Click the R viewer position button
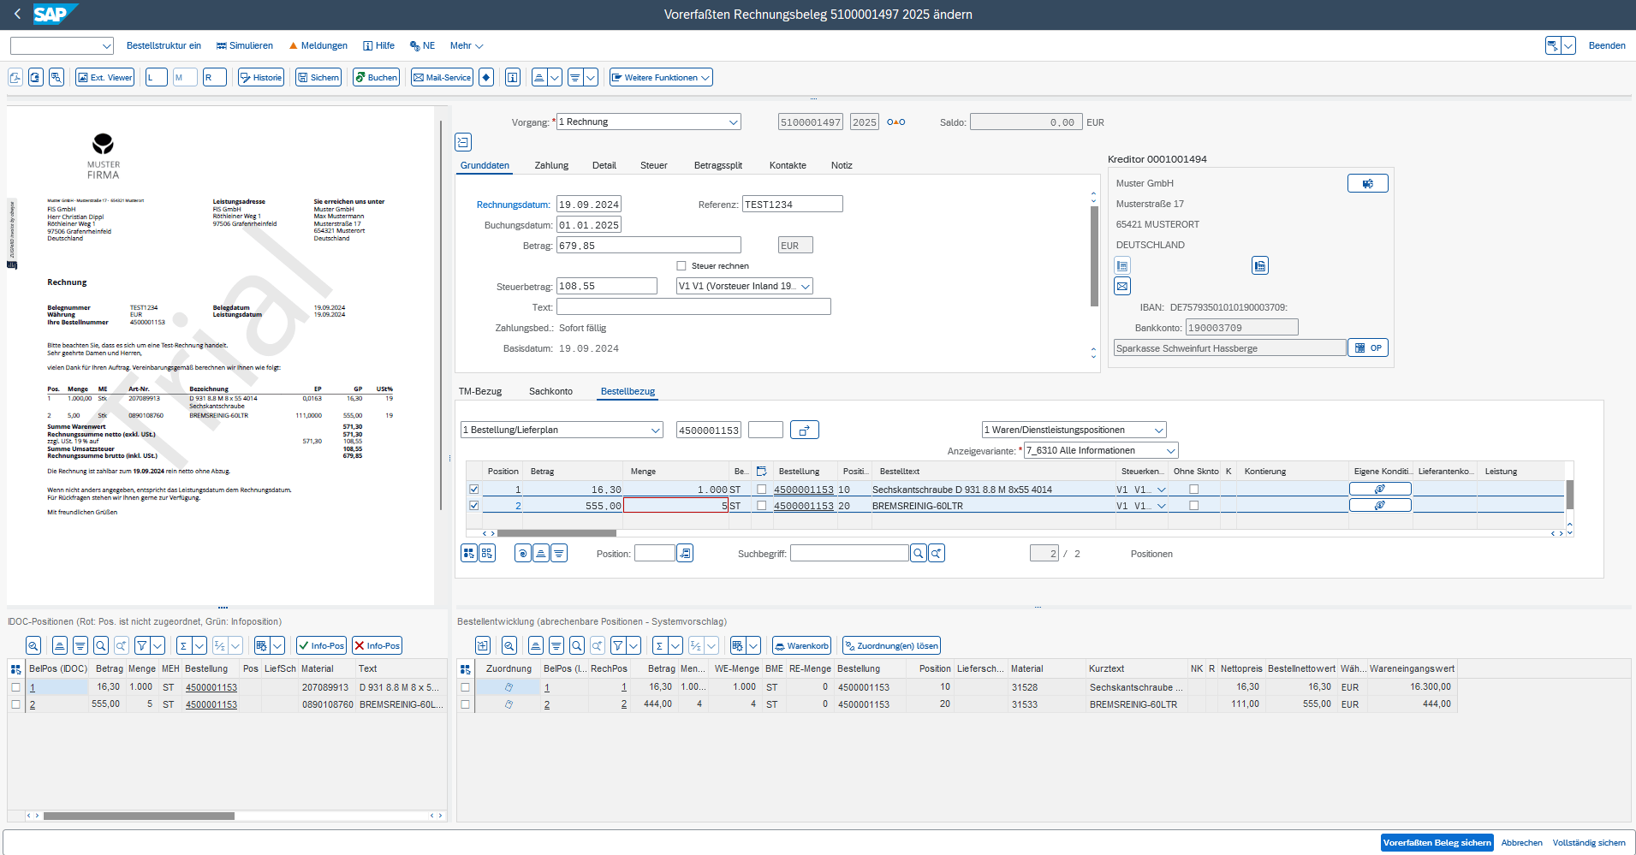 [x=215, y=77]
